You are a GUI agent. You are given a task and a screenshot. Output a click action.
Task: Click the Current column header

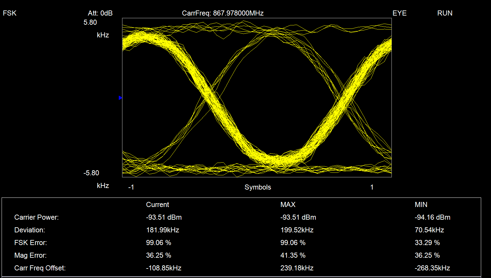158,205
